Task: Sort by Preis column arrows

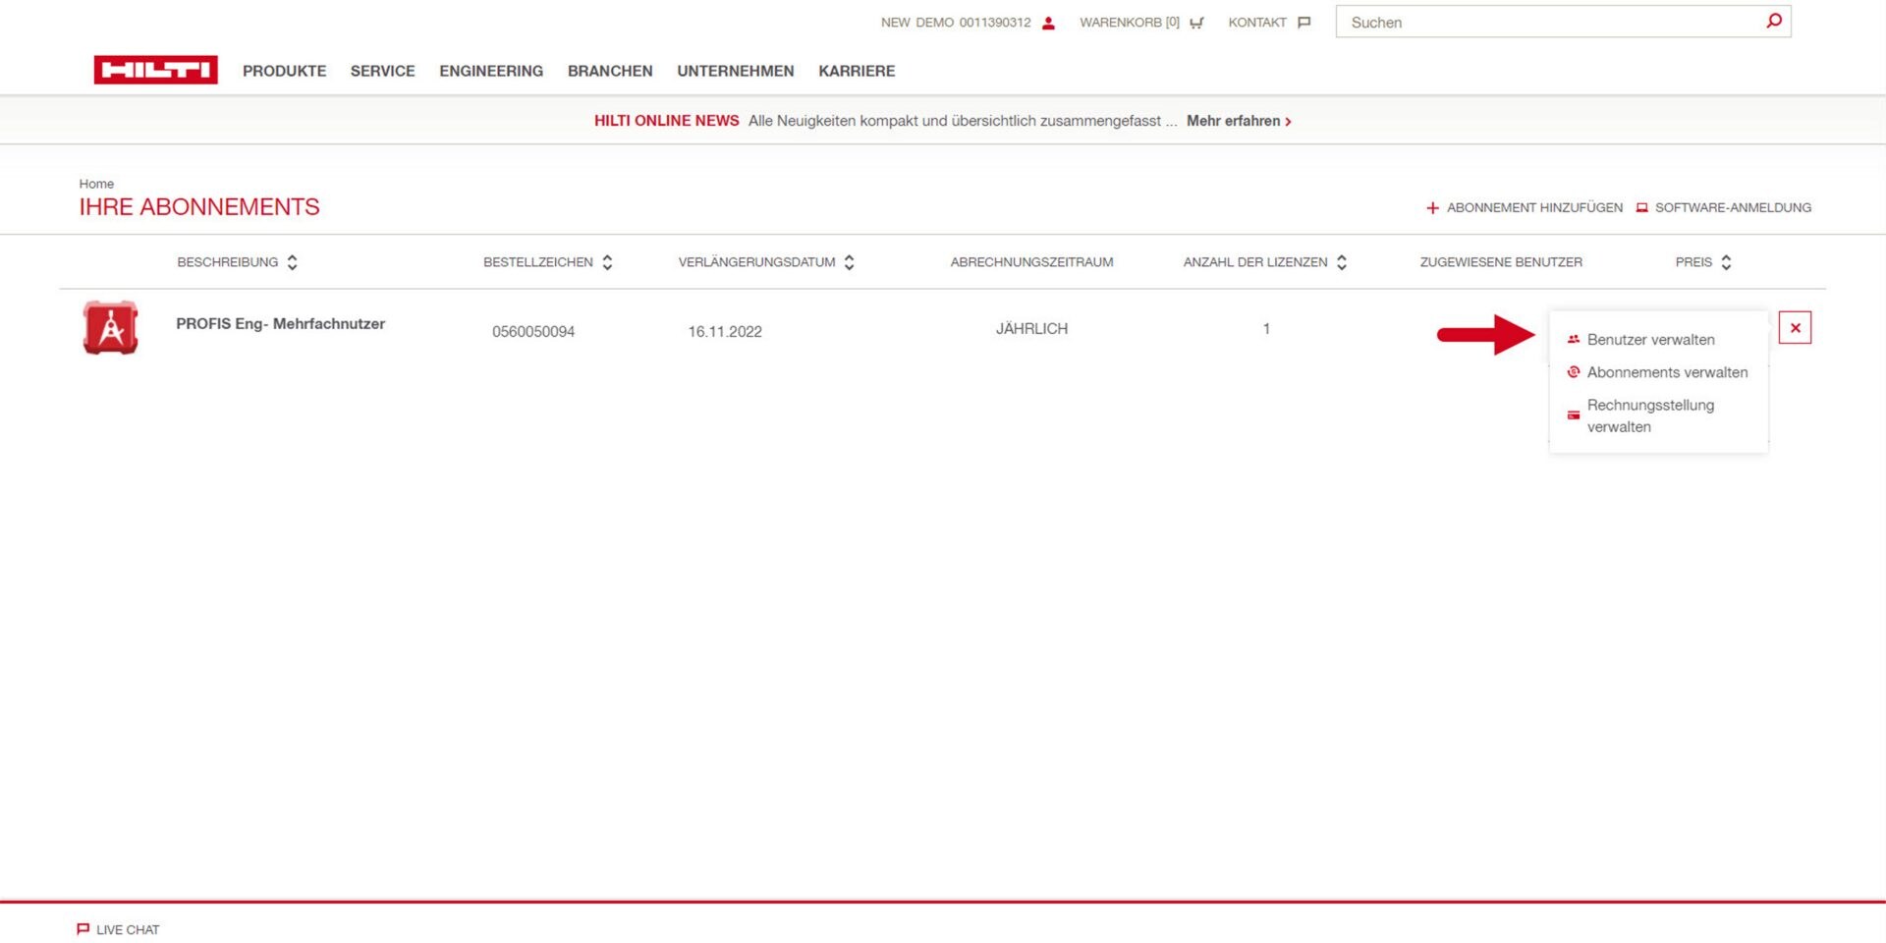Action: (x=1726, y=262)
